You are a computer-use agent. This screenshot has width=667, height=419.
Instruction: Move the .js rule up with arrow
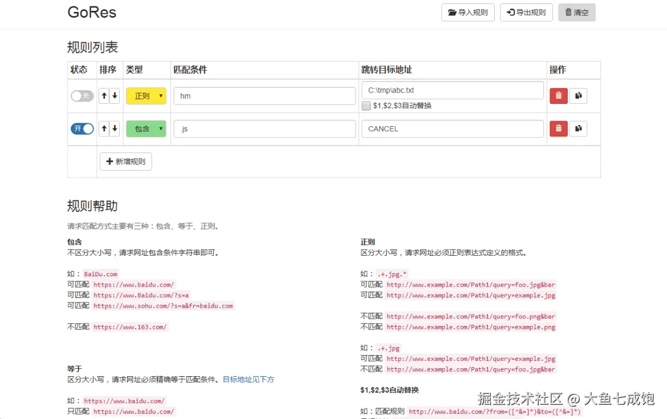point(104,128)
